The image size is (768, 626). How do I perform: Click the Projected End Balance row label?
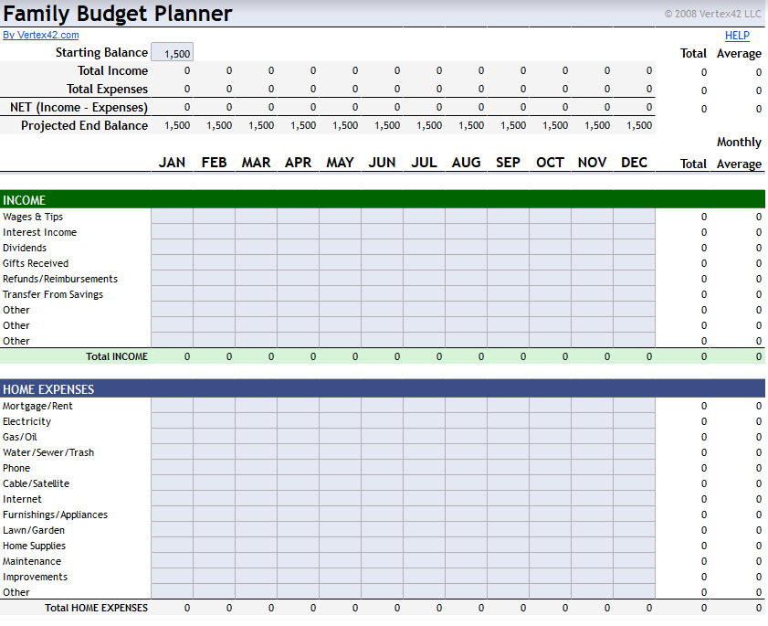[84, 126]
